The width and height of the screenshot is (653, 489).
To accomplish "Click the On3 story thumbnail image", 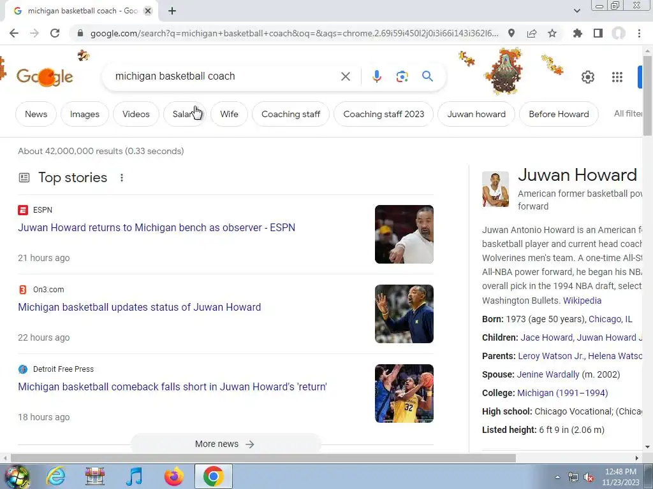I will point(404,314).
